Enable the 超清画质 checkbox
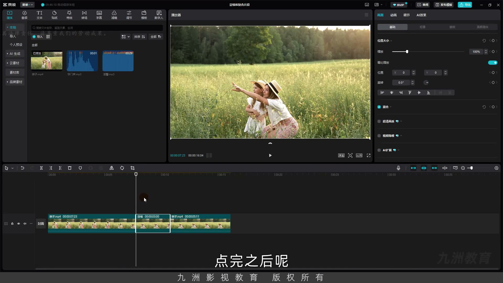 379,121
